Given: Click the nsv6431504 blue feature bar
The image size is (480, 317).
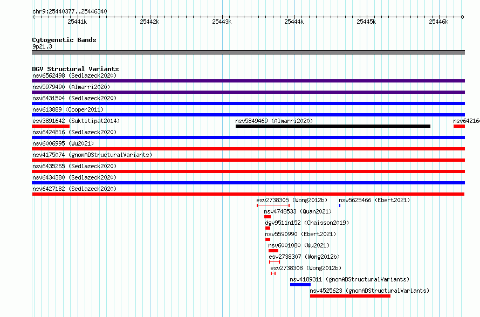Looking at the screenshot, I should (248, 104).
